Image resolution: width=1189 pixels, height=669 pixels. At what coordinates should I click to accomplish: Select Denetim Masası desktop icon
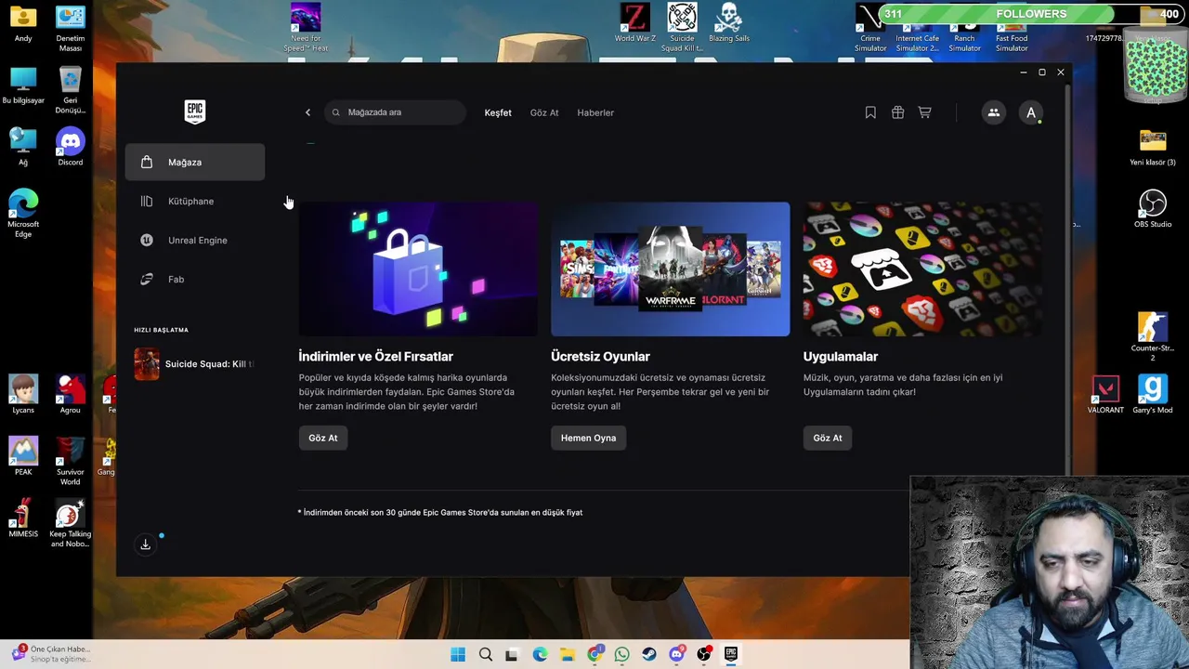tap(71, 28)
